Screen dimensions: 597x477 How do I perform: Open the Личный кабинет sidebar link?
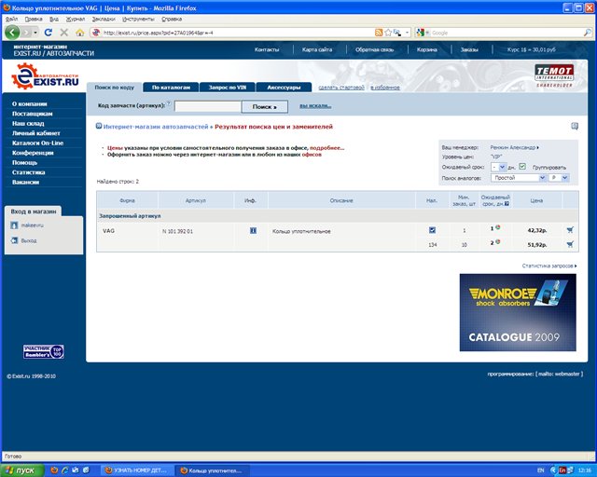(36, 133)
